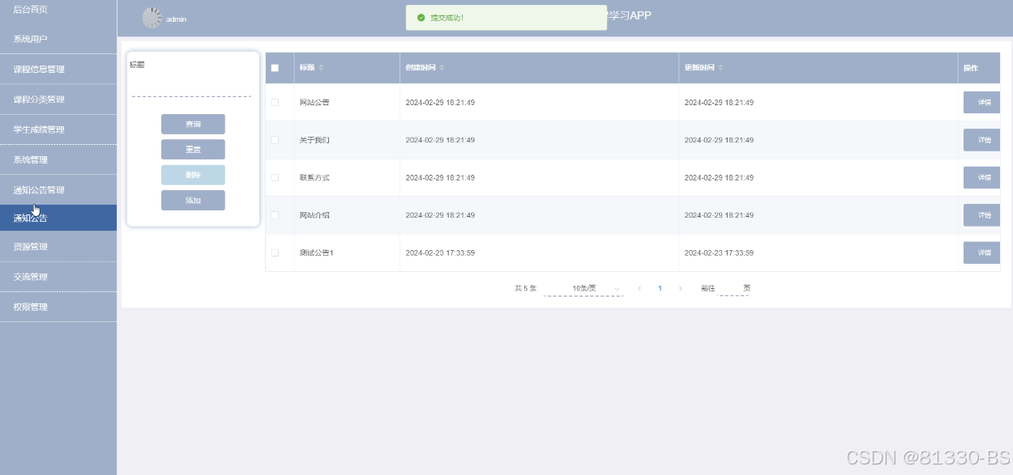Check the 联系方式 row checkbox

275,177
